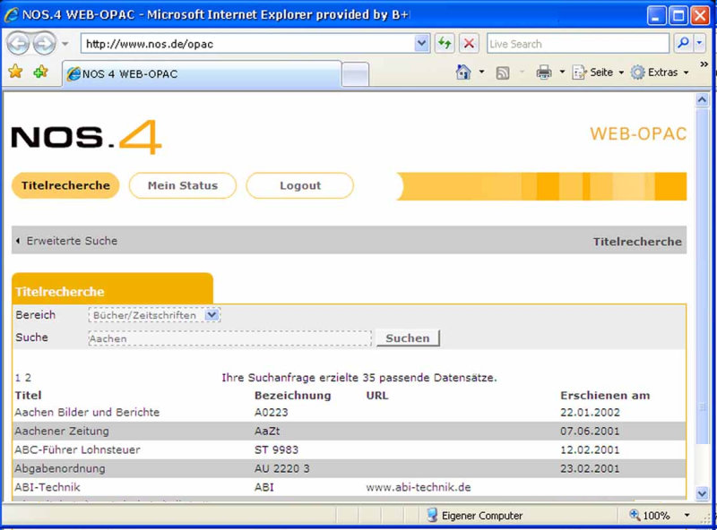Click the Live Search input box
Screen dimensions: 717x530
[x=578, y=44]
